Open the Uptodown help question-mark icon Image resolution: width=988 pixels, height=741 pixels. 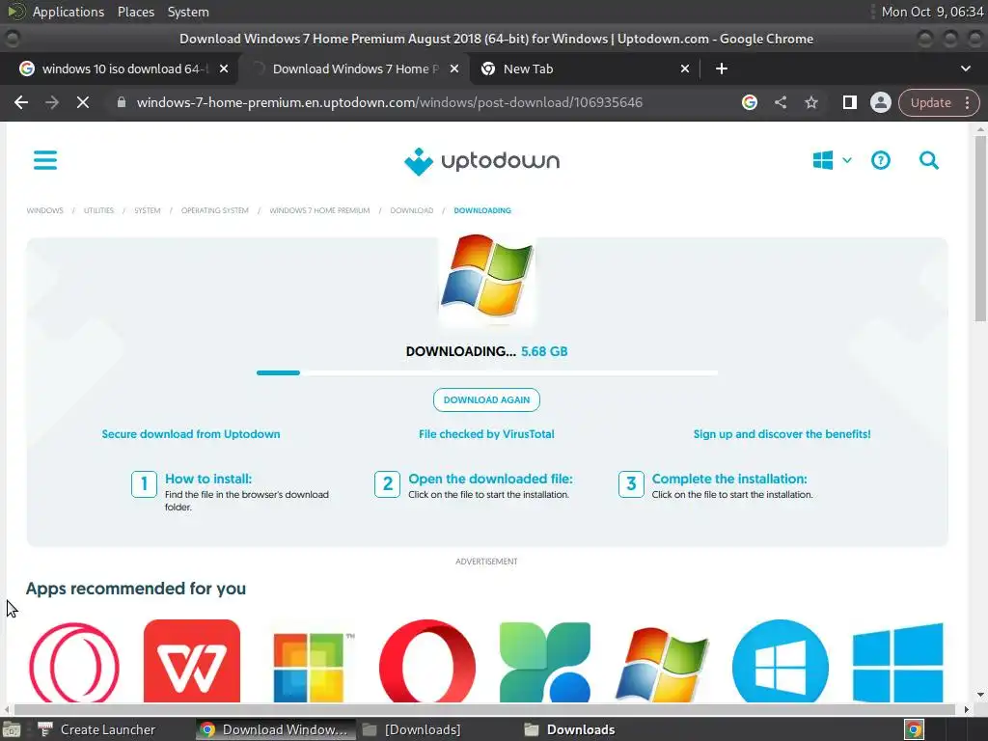click(880, 161)
